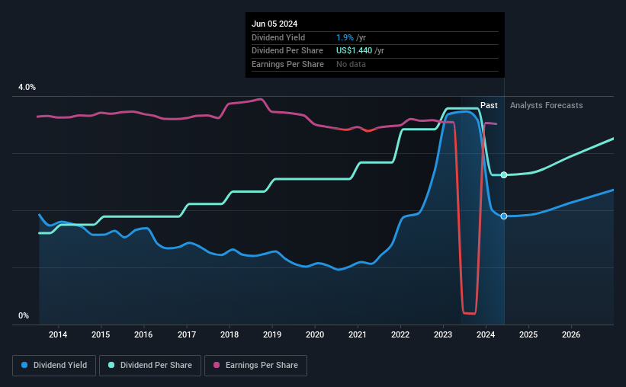Image resolution: width=626 pixels, height=387 pixels.
Task: Click the 2020 x-axis label
Action: 315,334
